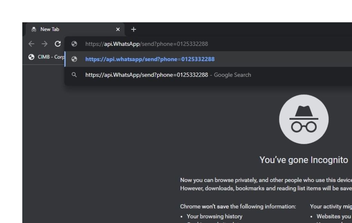Click the "Now you can browse privately" paragraph line
352x223 pixels.
pyautogui.click(x=266, y=180)
